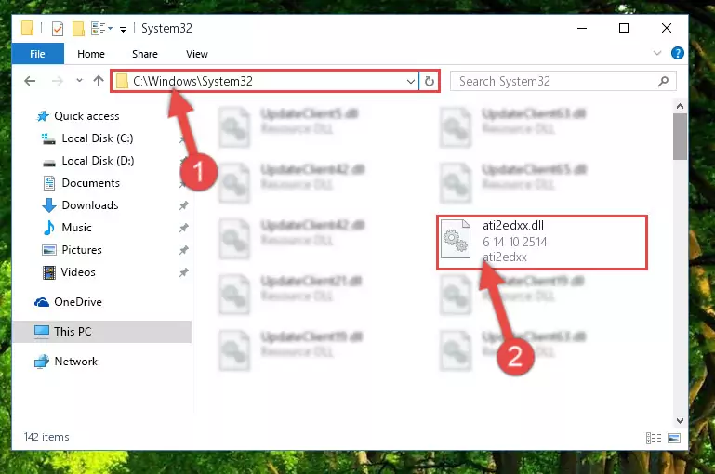
Task: Click the New folder icon in quick access toolbar
Action: [78, 29]
